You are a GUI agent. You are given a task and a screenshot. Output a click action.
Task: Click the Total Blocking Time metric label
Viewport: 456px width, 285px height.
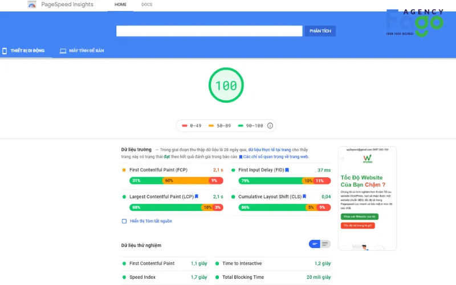pos(243,277)
